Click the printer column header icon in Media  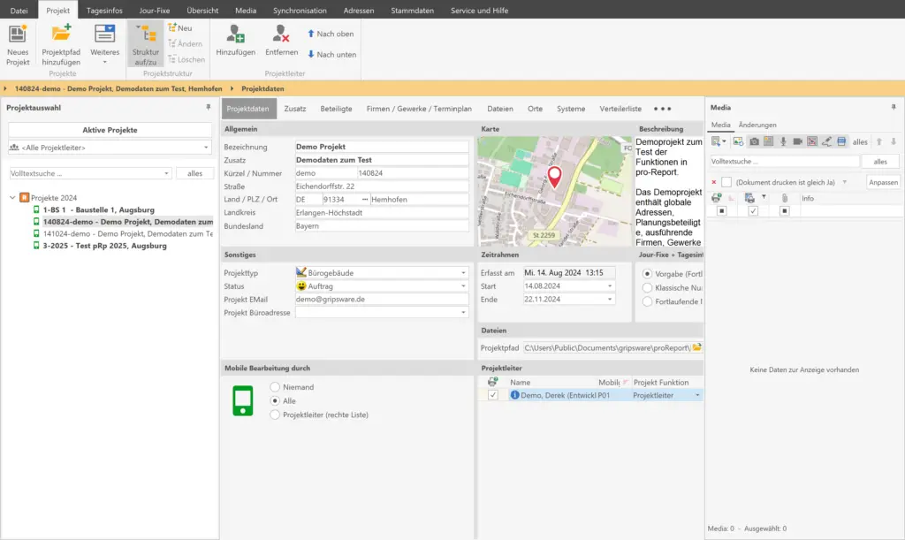click(x=716, y=198)
